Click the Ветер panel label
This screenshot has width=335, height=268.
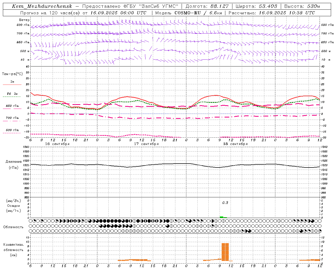(24, 20)
